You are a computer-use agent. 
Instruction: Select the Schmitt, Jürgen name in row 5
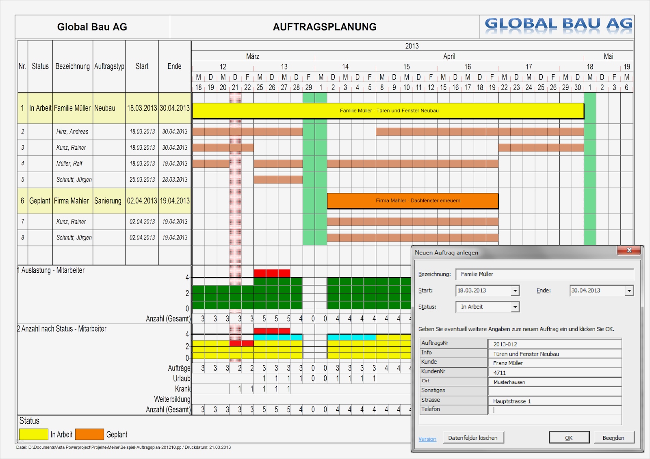[74, 180]
